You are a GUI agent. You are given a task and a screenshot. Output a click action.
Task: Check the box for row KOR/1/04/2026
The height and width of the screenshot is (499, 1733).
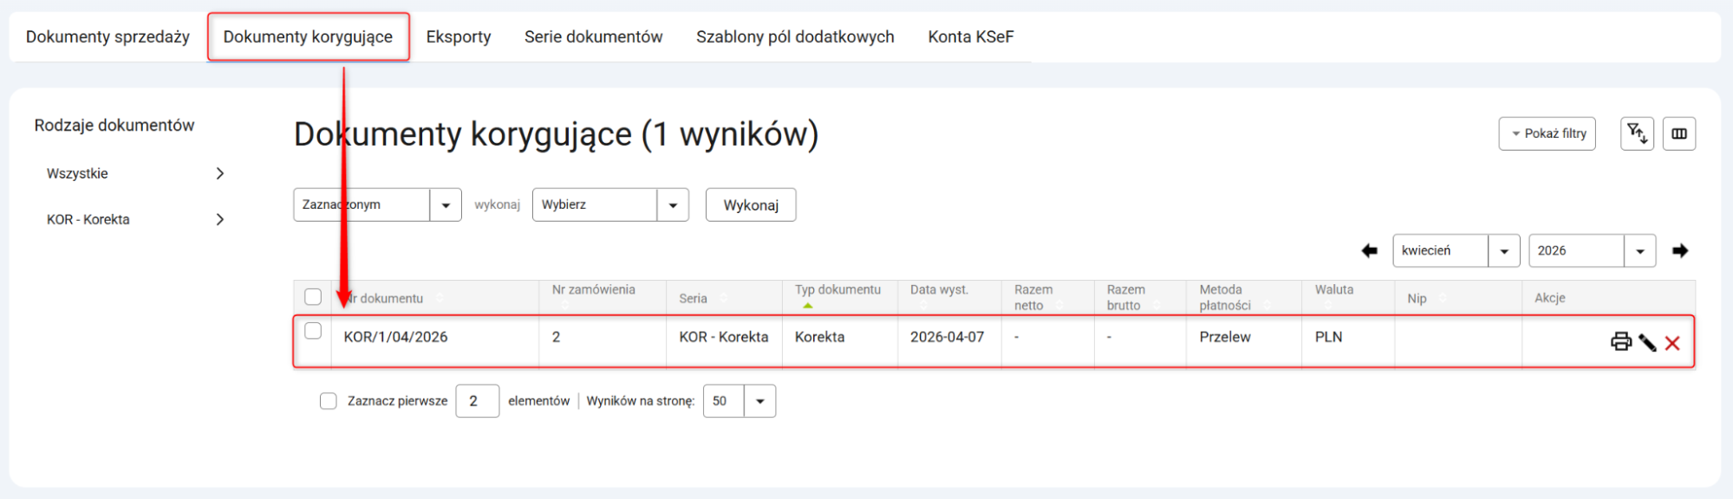point(313,331)
